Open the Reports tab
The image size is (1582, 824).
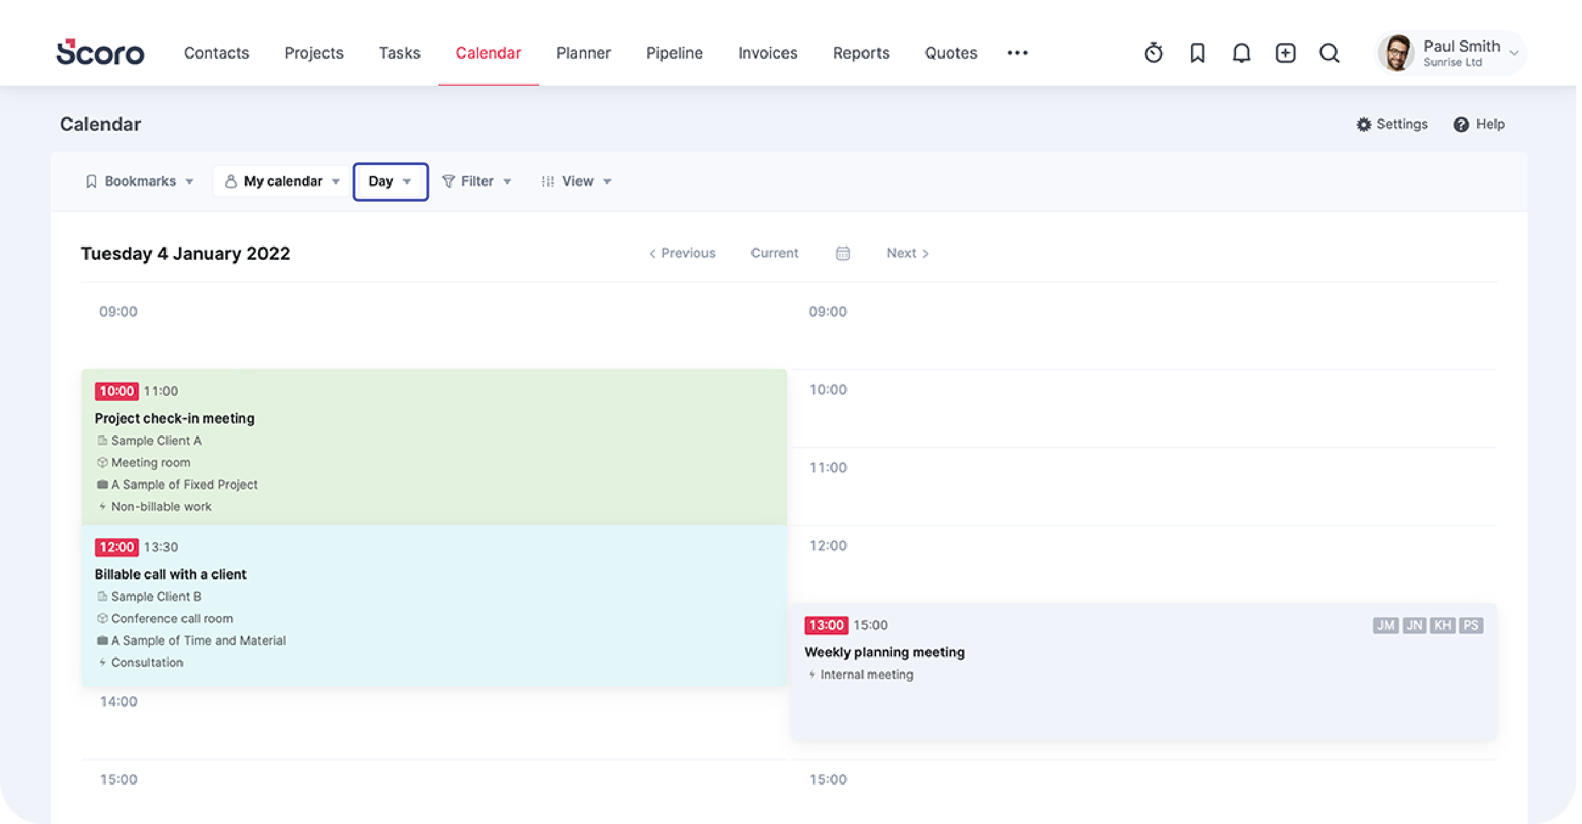coord(861,53)
